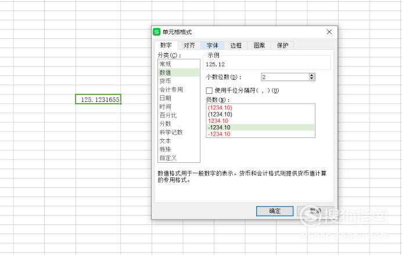
Task: Select the cell containing 125.1231655
Action: point(98,99)
